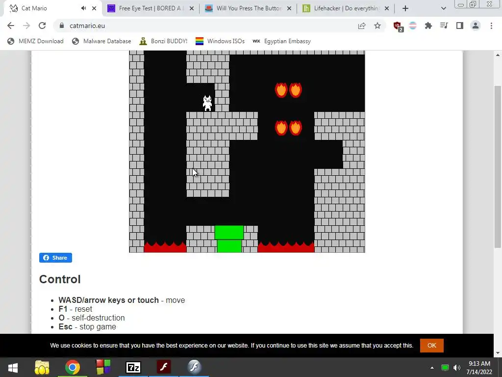Viewport: 502px width, 377px height.
Task: Click the green pipe in game
Action: [229, 239]
